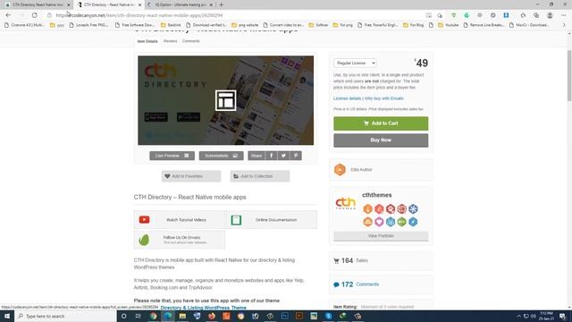572x322 pixels.
Task: Open the browser profile avatar icon
Action: (x=550, y=15)
